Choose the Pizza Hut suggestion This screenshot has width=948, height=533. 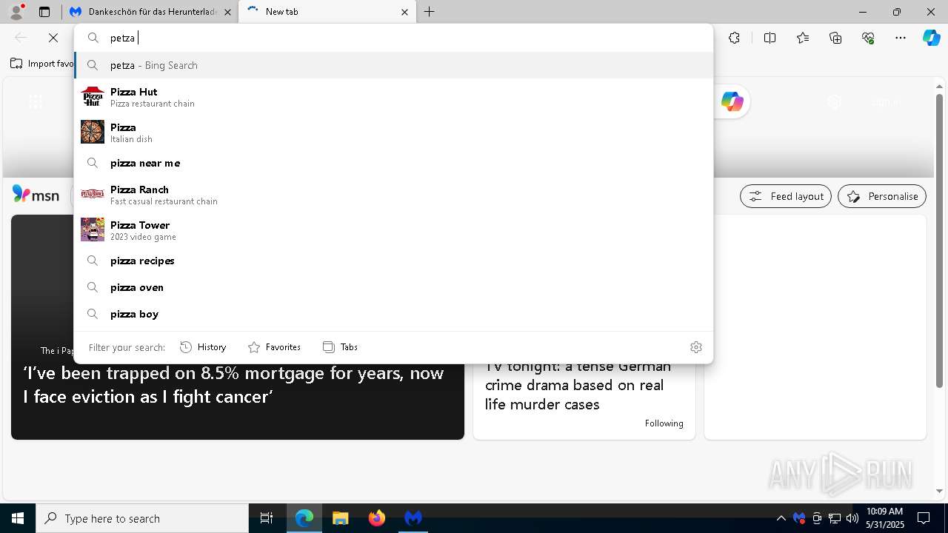(x=393, y=97)
